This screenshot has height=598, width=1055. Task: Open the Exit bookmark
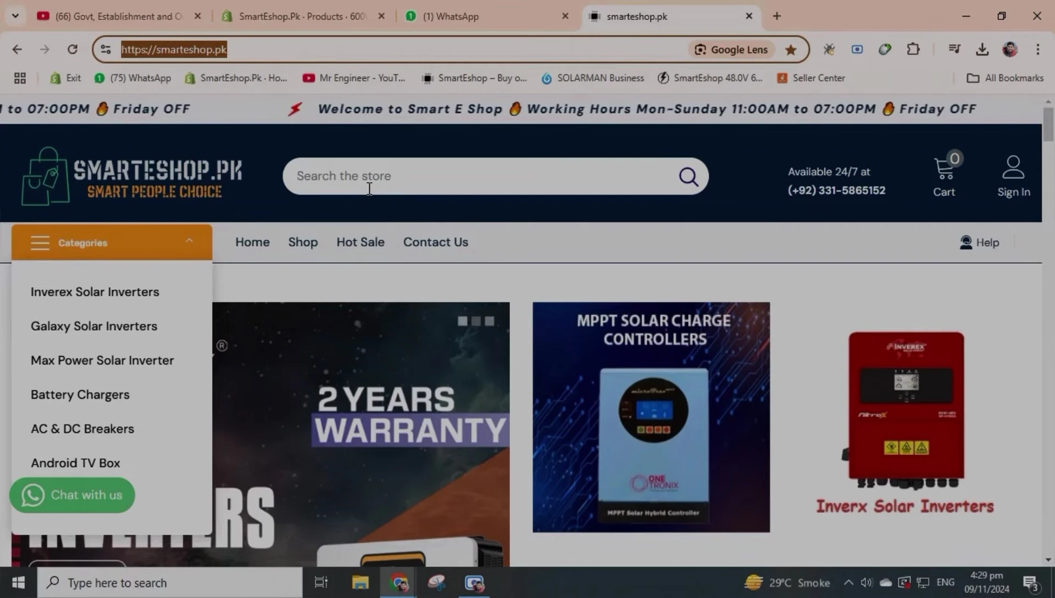[65, 78]
